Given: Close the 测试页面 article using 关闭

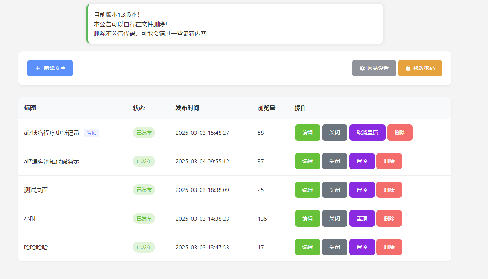Looking at the screenshot, I should [x=334, y=190].
